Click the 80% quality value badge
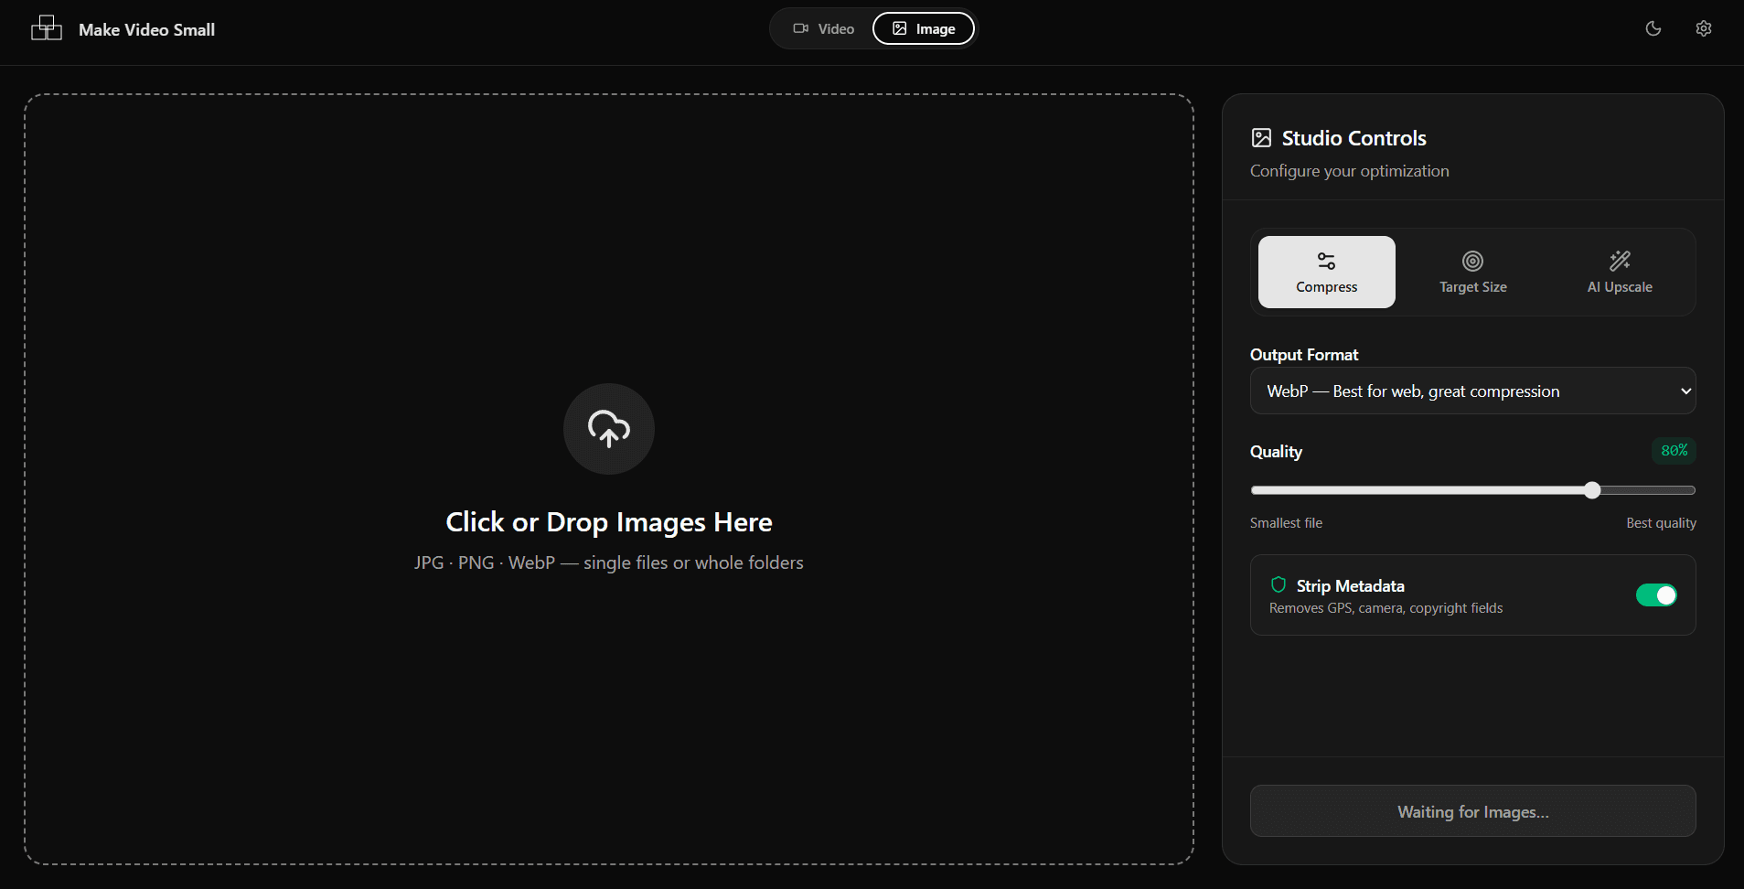This screenshot has height=889, width=1744. [x=1674, y=451]
